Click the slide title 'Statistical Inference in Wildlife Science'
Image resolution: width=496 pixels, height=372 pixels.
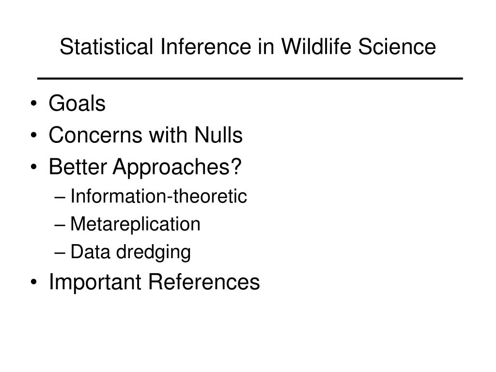pos(248,47)
